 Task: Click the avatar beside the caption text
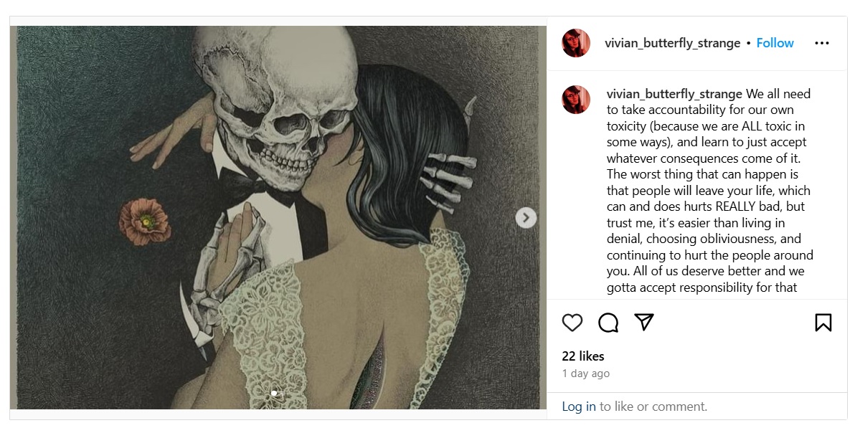[x=576, y=100]
